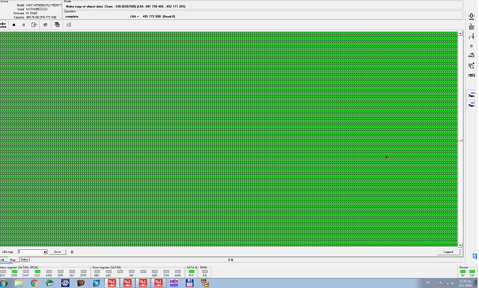The height and width of the screenshot is (288, 479).
Task: Click the cascading windows icon in the toolbar
Action: pos(57,25)
